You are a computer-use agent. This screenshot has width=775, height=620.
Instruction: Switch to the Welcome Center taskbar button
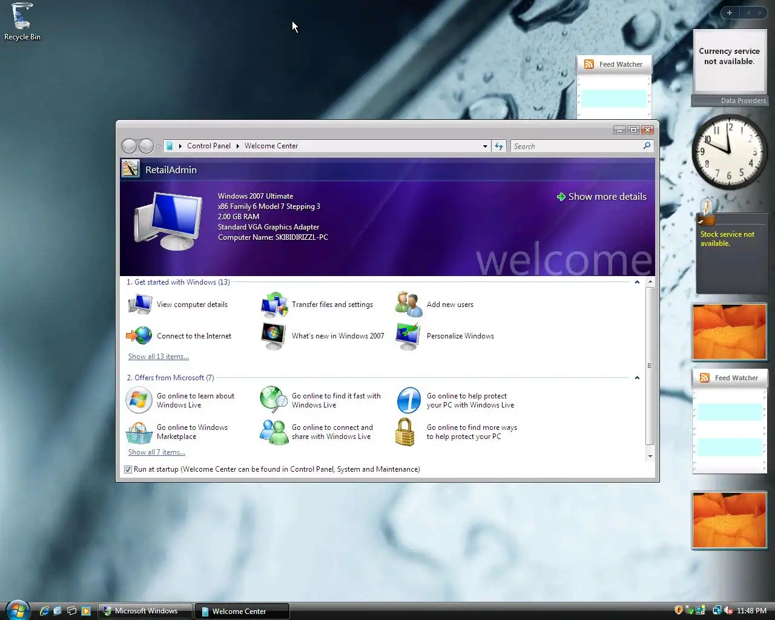[x=242, y=611]
